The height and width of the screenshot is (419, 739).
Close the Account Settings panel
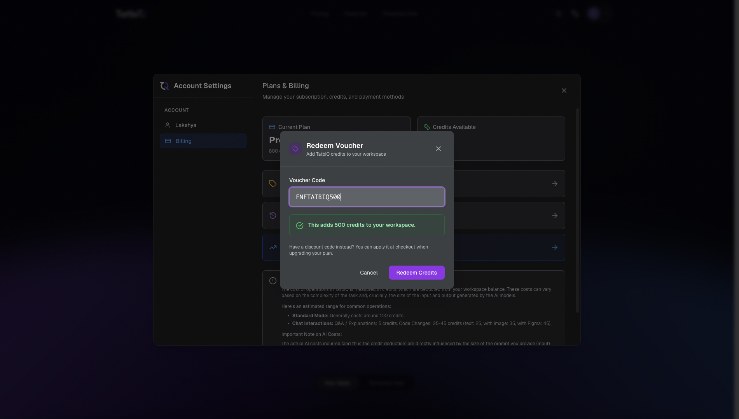point(564,90)
